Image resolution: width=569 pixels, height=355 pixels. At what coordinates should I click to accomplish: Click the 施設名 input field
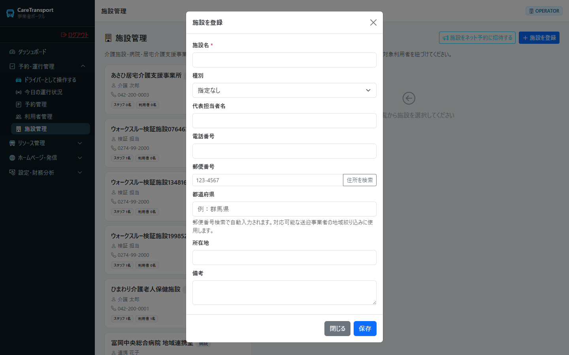coord(284,60)
